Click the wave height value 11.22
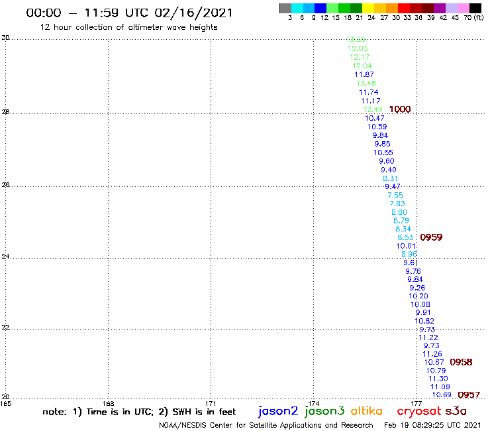The image size is (490, 431). [428, 338]
